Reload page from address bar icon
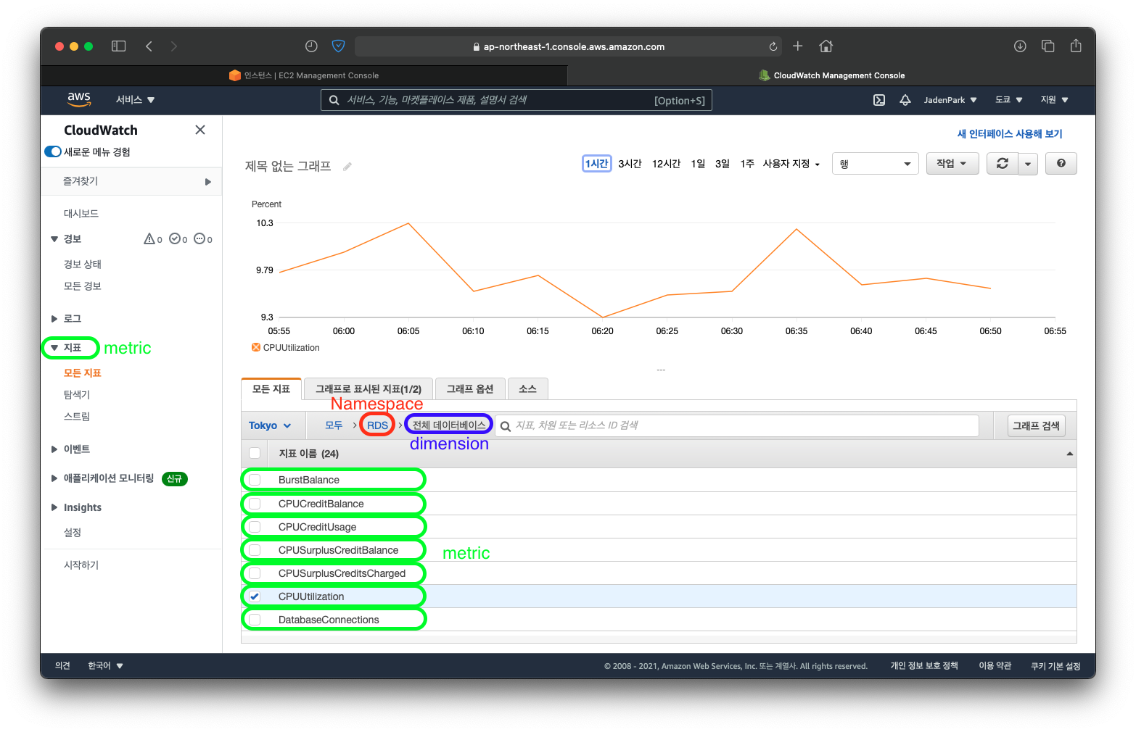The height and width of the screenshot is (732, 1136). pos(773,46)
